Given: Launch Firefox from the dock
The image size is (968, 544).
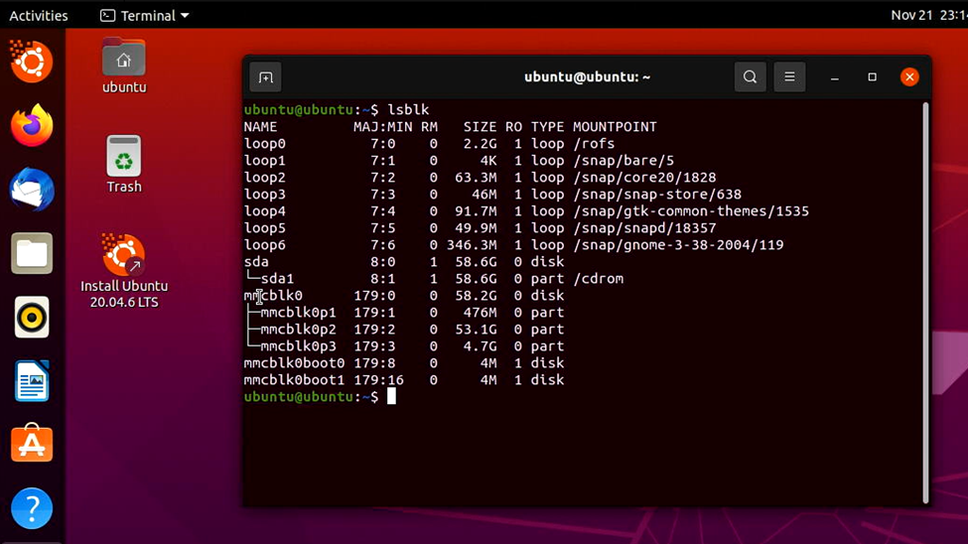Looking at the screenshot, I should pos(32,125).
